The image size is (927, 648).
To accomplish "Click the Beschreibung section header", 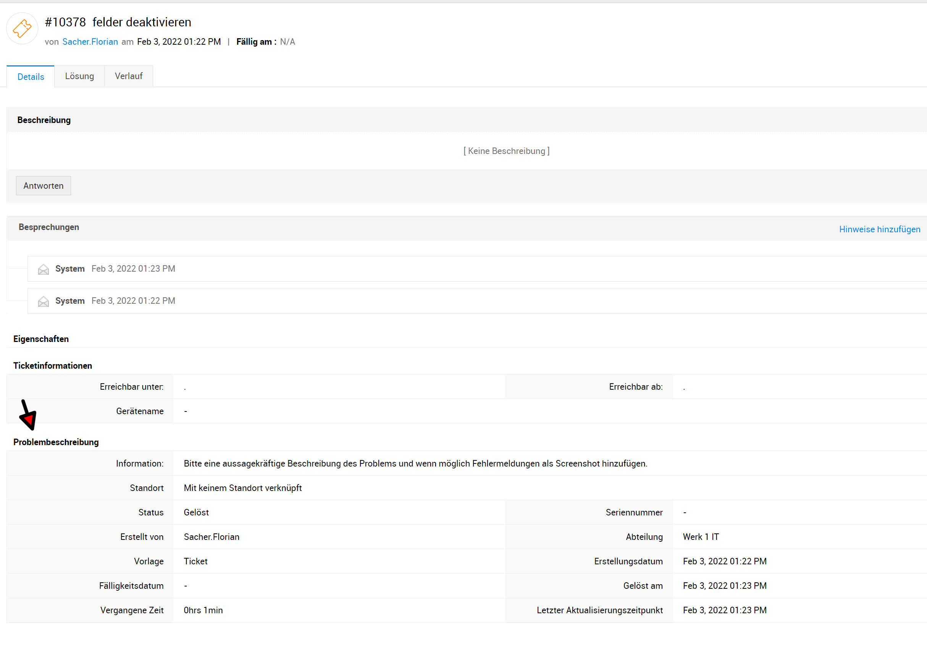I will [x=44, y=120].
